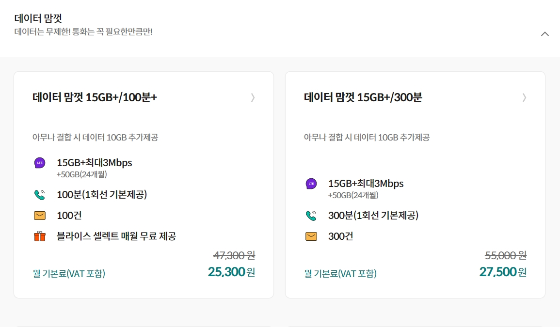Click phone call icon next to 300분
This screenshot has height=327, width=560.
(x=311, y=216)
